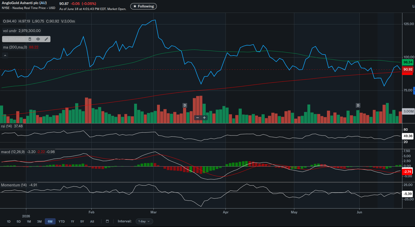
Task: Select the 3M range option
Action: (x=39, y=222)
